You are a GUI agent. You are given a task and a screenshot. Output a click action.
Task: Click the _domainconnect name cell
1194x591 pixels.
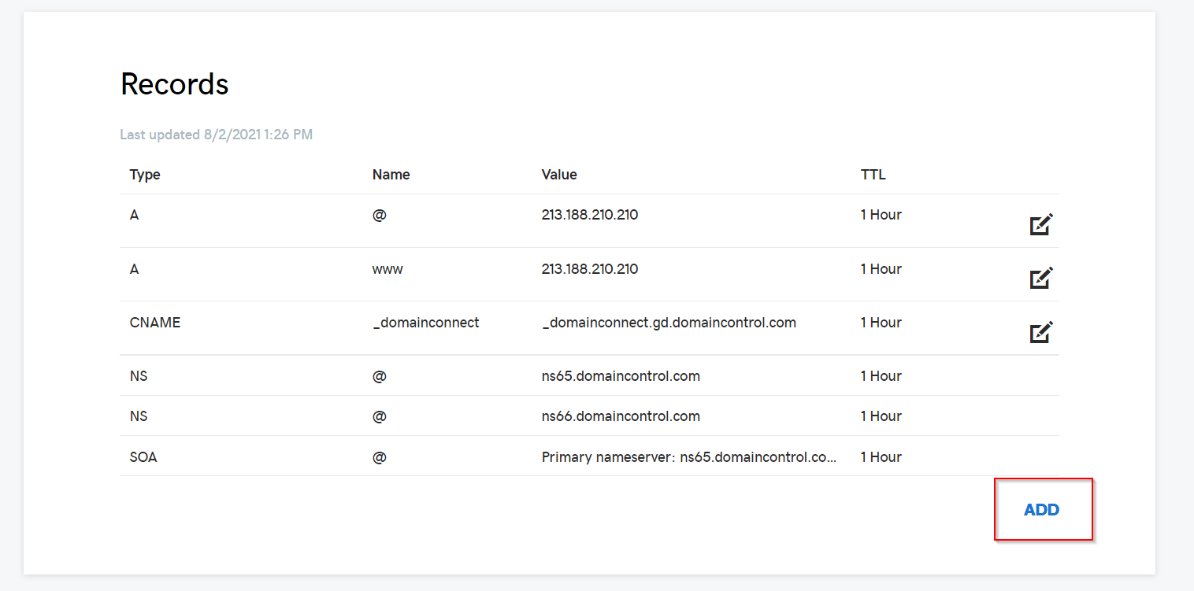click(425, 323)
